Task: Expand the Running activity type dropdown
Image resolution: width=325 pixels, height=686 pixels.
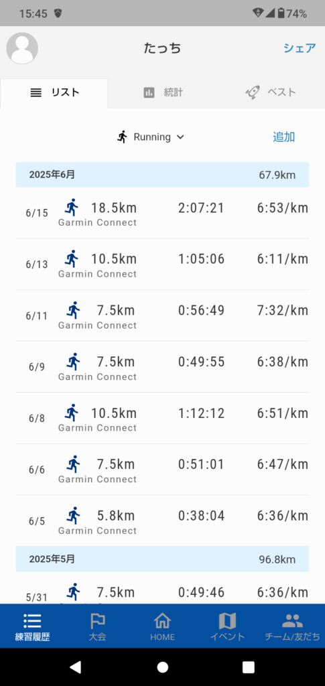Action: [151, 137]
